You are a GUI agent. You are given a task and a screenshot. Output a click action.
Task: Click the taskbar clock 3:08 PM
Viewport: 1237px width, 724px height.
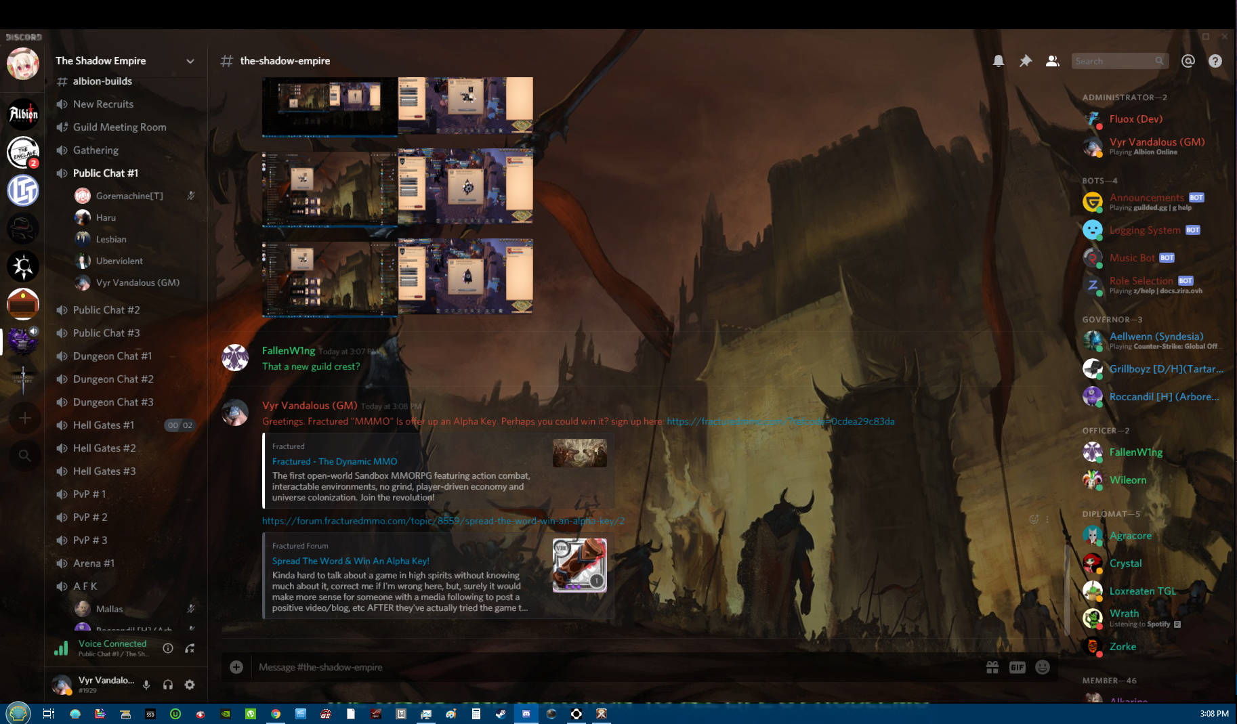1214,713
